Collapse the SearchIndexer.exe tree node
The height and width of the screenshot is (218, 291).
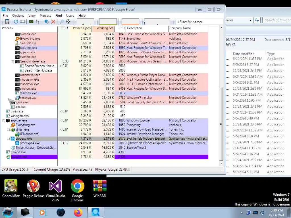tap(13, 62)
